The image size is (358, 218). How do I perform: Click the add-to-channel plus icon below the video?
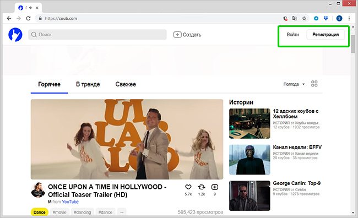(215, 187)
